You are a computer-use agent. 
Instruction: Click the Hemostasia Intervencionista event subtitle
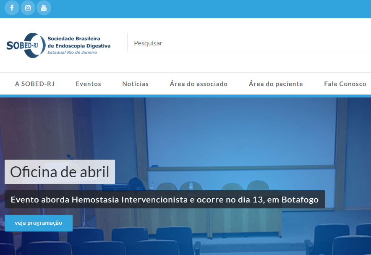(x=165, y=200)
